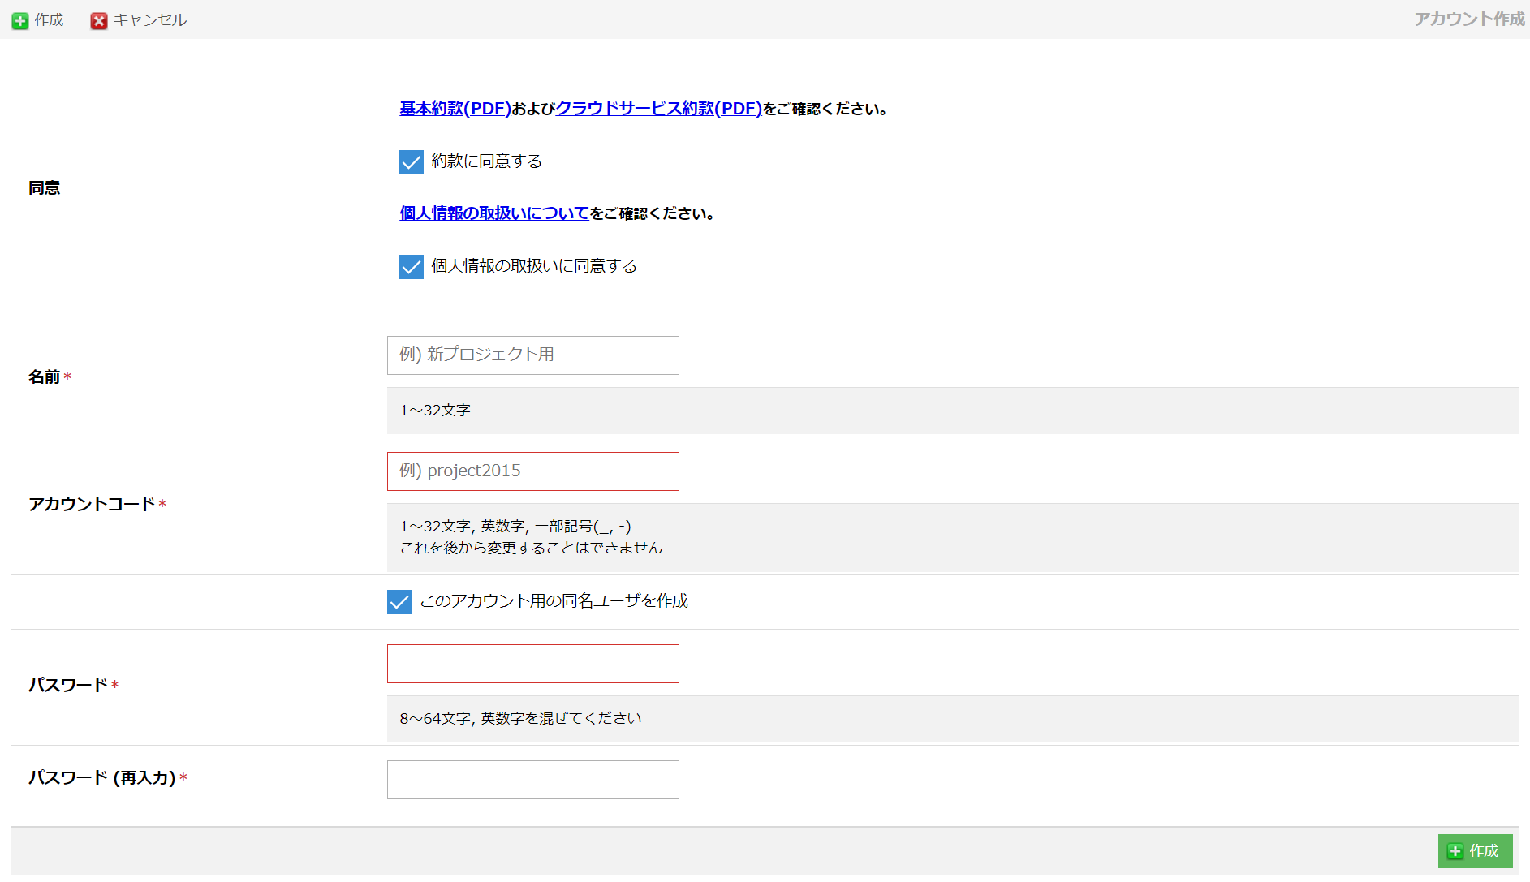
Task: Click the パスワード (再入力) field label
Action: (x=102, y=778)
